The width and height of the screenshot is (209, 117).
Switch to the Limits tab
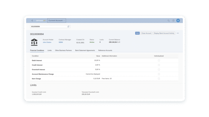(50, 50)
